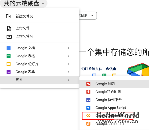Select Google Apps Script in the submenu
Screen dimensions: 149x130
click(114, 108)
